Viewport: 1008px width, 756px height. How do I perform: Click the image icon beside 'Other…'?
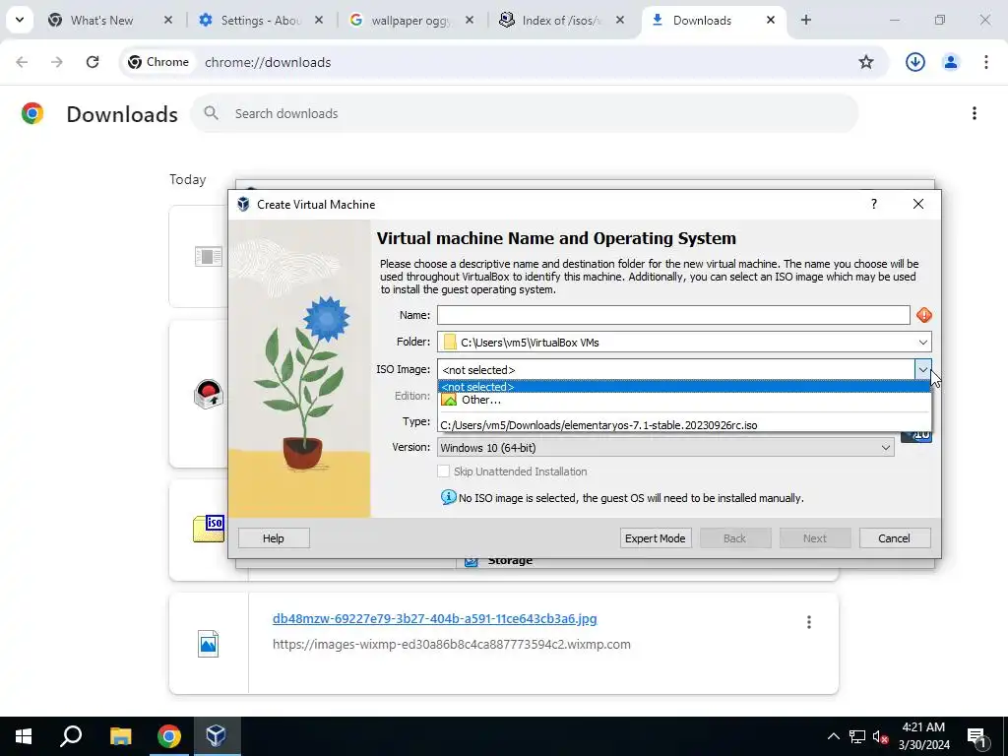coord(449,400)
